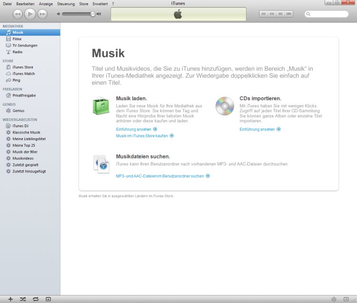The width and height of the screenshot is (357, 303).
Task: Click Einführung ansehen under CDs importieren
Action: (260, 129)
